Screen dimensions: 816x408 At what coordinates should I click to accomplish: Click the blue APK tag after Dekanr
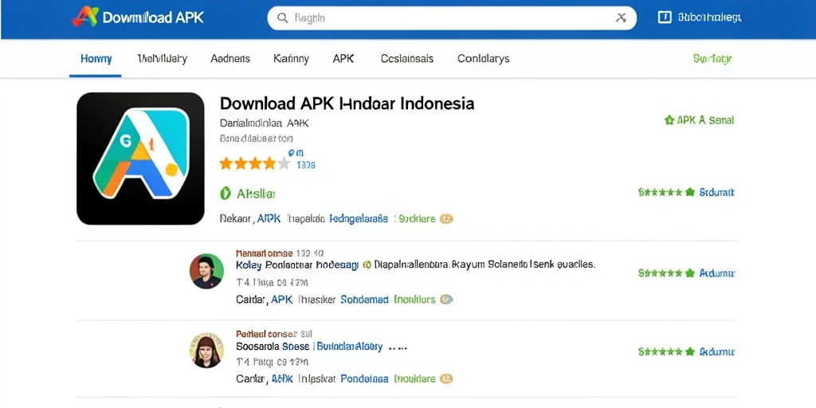[269, 219]
